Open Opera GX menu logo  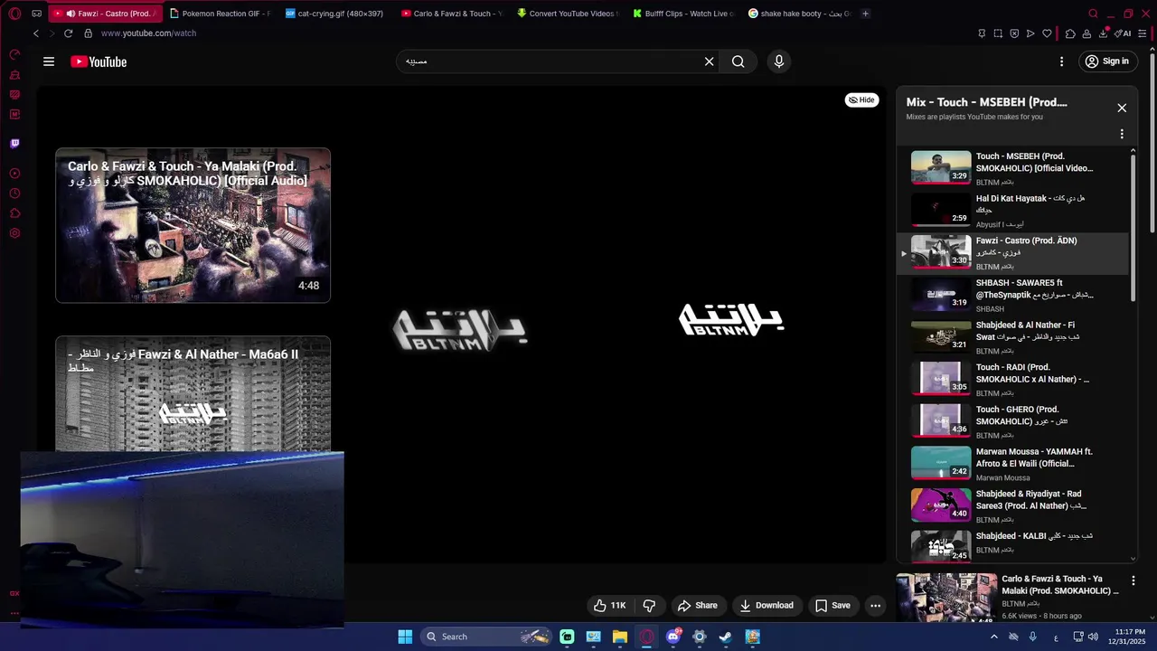click(14, 14)
